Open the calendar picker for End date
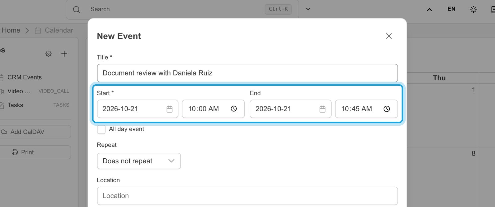The height and width of the screenshot is (207, 495). (x=322, y=109)
